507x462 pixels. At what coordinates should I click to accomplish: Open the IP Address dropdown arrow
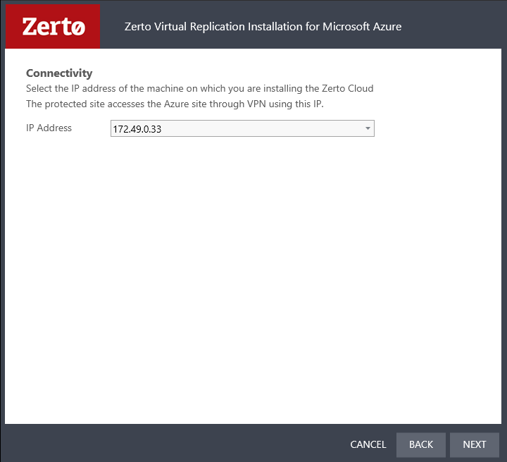[368, 128]
